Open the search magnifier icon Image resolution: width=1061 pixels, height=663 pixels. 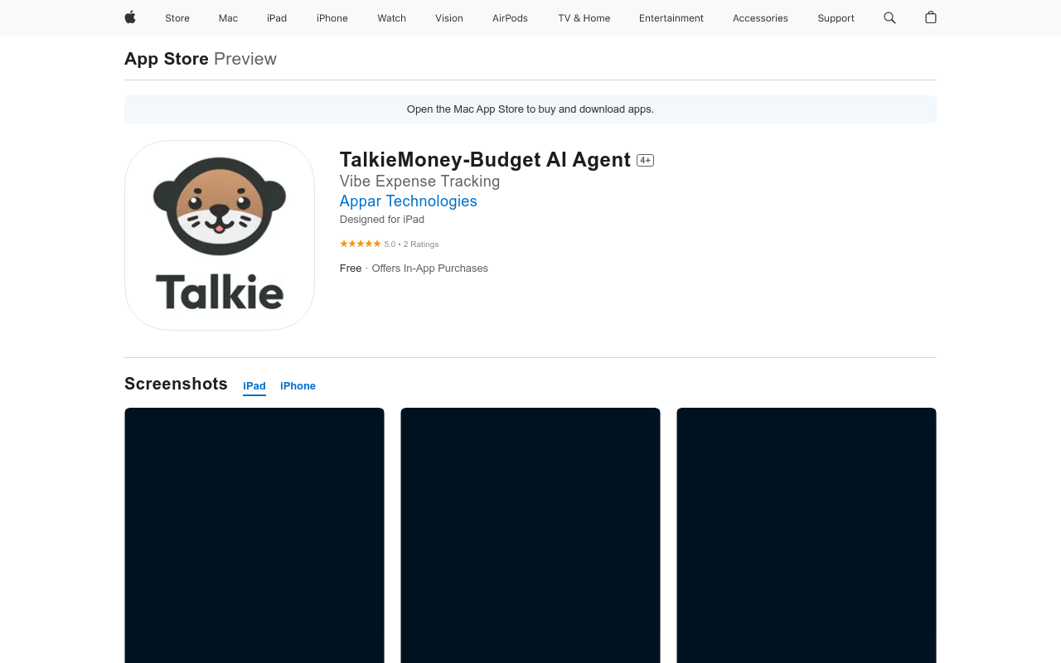[889, 17]
